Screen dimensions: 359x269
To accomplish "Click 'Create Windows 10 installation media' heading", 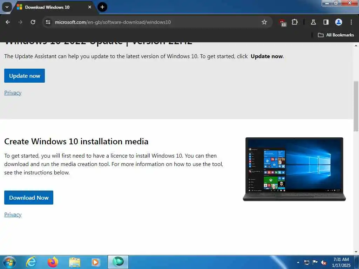I will pyautogui.click(x=76, y=142).
